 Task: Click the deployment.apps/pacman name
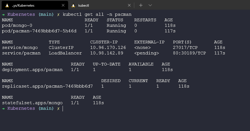pos(32,70)
